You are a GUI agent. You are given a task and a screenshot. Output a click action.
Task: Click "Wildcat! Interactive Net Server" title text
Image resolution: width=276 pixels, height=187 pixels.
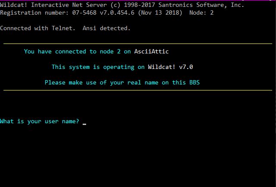[53, 5]
